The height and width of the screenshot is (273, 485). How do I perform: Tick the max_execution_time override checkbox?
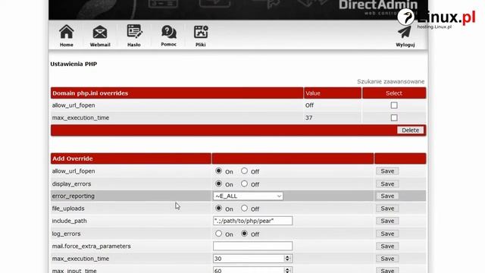394,118
